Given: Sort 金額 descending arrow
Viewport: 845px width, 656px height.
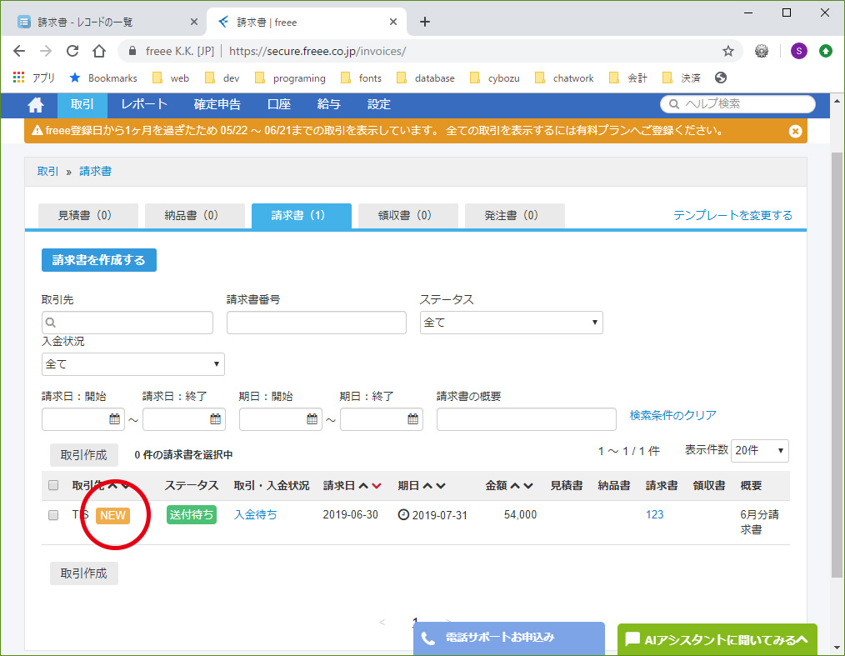Looking at the screenshot, I should pyautogui.click(x=528, y=486).
